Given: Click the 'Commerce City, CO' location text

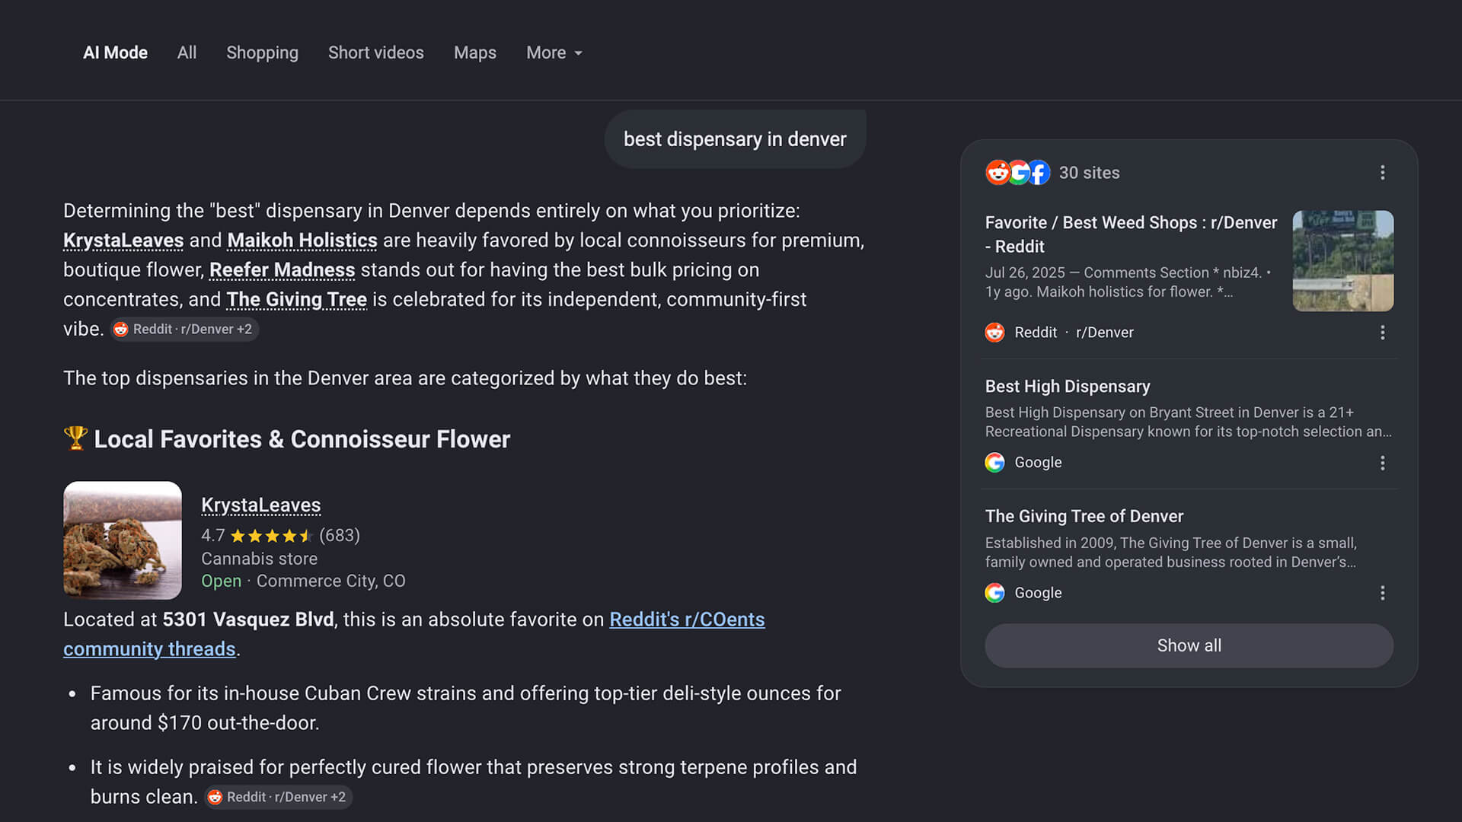Looking at the screenshot, I should tap(330, 581).
